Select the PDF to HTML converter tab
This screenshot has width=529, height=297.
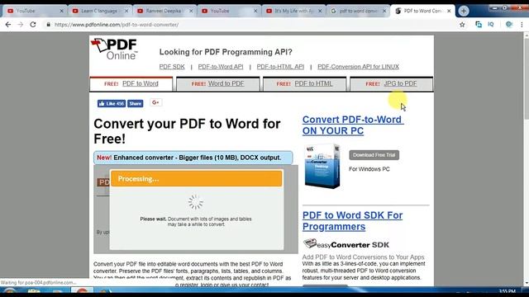click(305, 84)
